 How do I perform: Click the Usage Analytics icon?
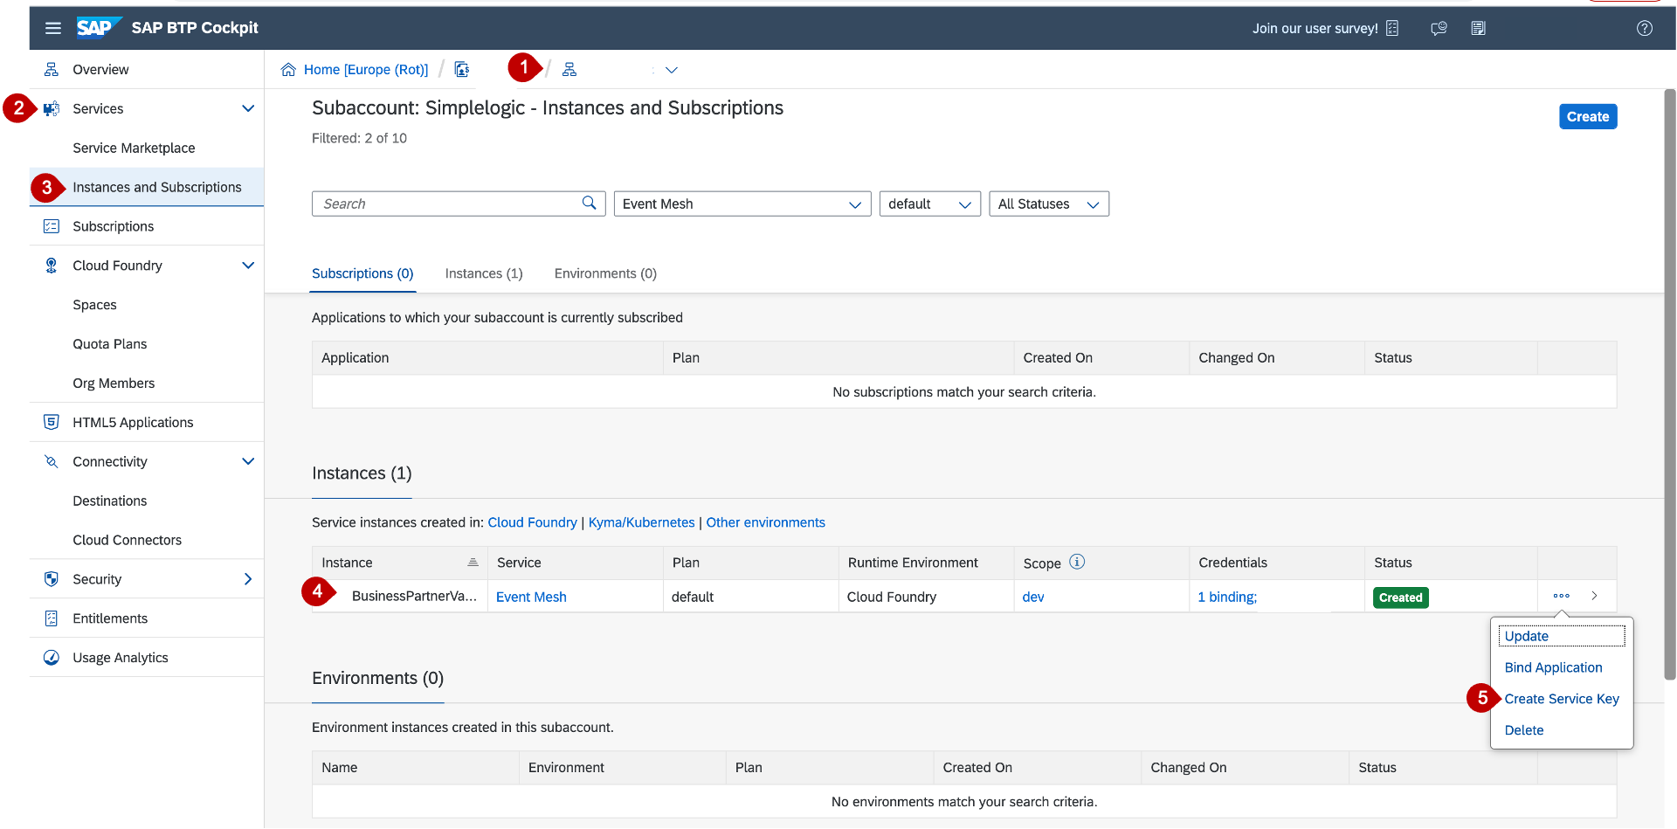52,658
